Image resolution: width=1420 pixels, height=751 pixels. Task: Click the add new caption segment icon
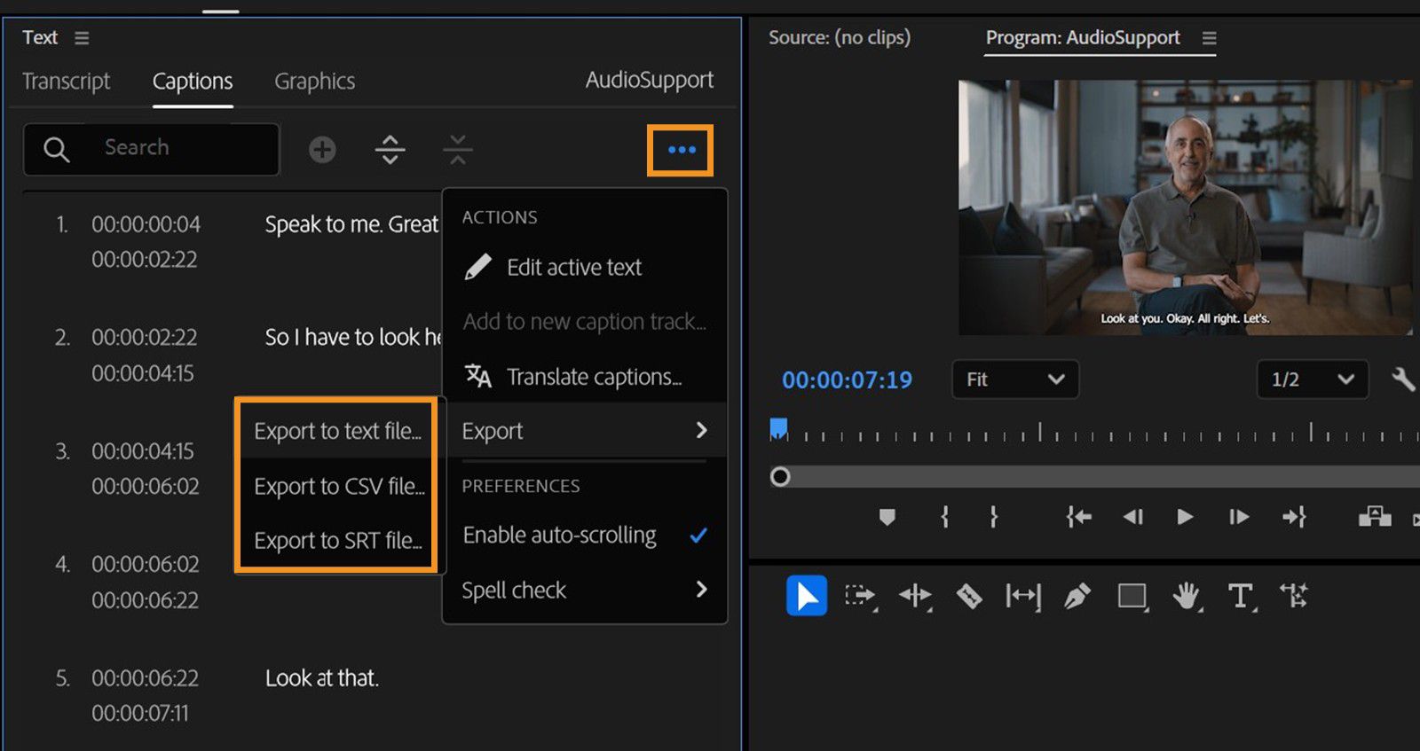(x=322, y=150)
